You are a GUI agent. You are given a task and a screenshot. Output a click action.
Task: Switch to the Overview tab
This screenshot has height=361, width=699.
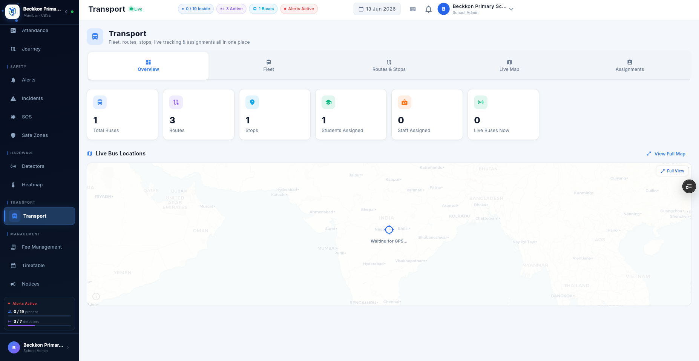(148, 66)
